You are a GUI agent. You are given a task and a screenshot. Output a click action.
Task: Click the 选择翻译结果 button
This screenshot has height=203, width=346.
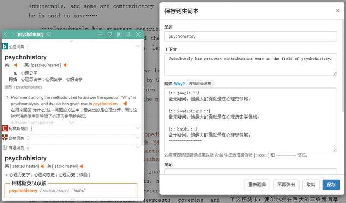pos(199,84)
